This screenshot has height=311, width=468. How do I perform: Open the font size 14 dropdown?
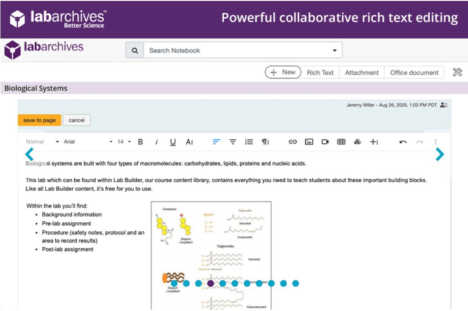[x=124, y=142]
